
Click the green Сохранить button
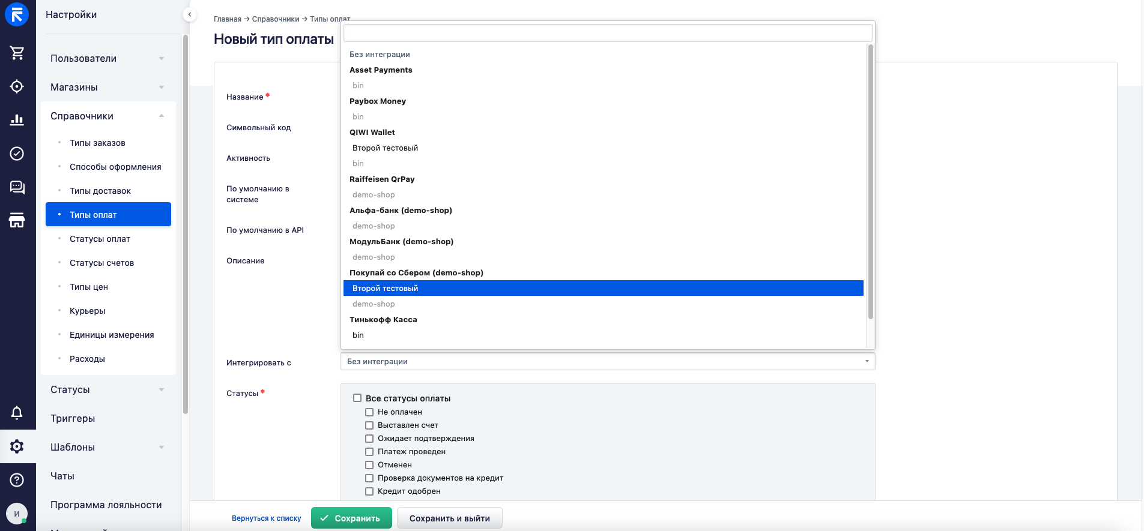coord(351,518)
